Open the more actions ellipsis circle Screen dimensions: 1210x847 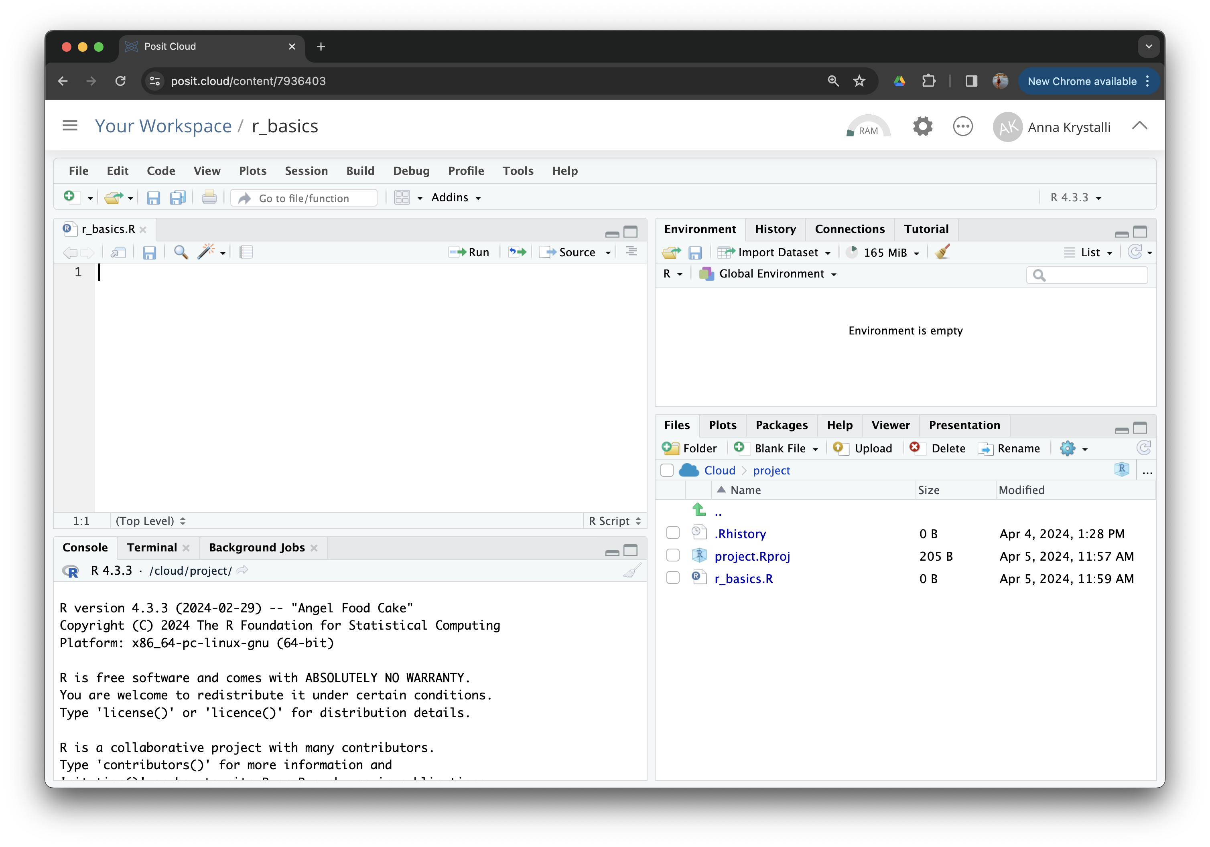pyautogui.click(x=963, y=127)
